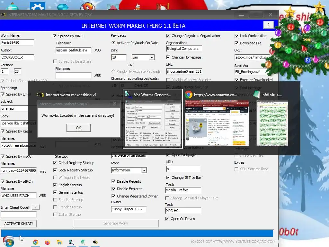The height and width of the screenshot is (247, 329).
Task: Click the IE title text field 'Mozilla Firefox'
Action: [x=183, y=190]
